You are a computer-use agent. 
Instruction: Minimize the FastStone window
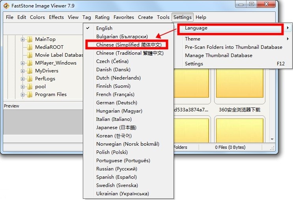[x=241, y=4]
